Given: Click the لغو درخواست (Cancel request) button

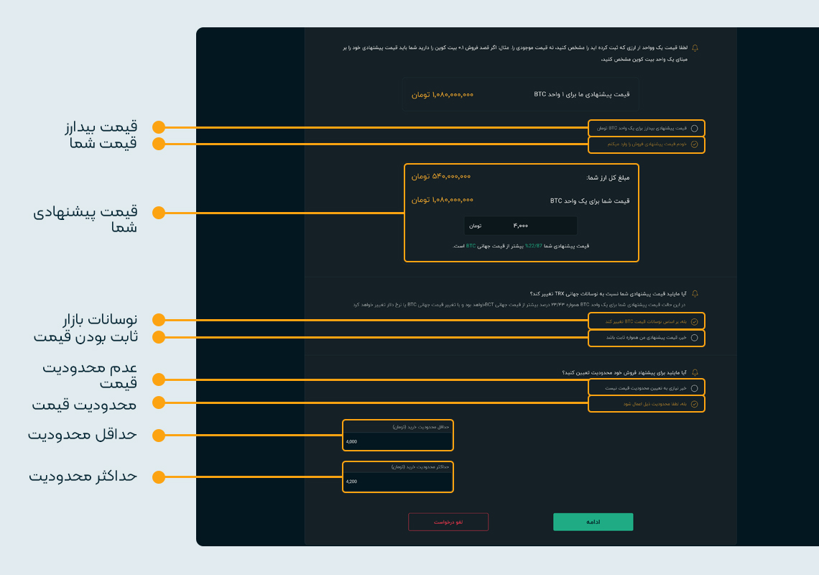Looking at the screenshot, I should click(448, 522).
